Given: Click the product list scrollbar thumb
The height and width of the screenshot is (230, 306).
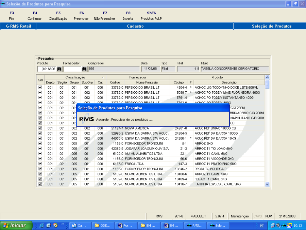Looking at the screenshot, I should [267, 85].
